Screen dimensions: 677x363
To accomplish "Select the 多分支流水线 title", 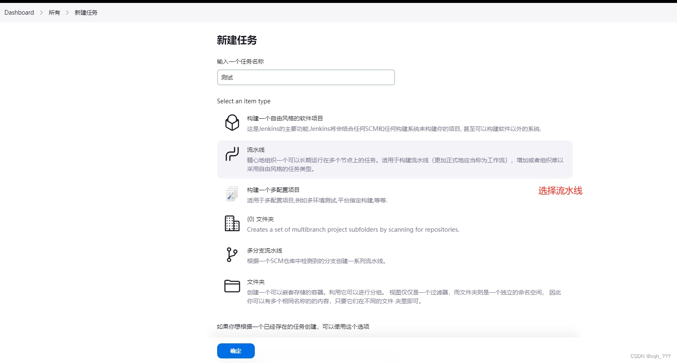I will (264, 251).
